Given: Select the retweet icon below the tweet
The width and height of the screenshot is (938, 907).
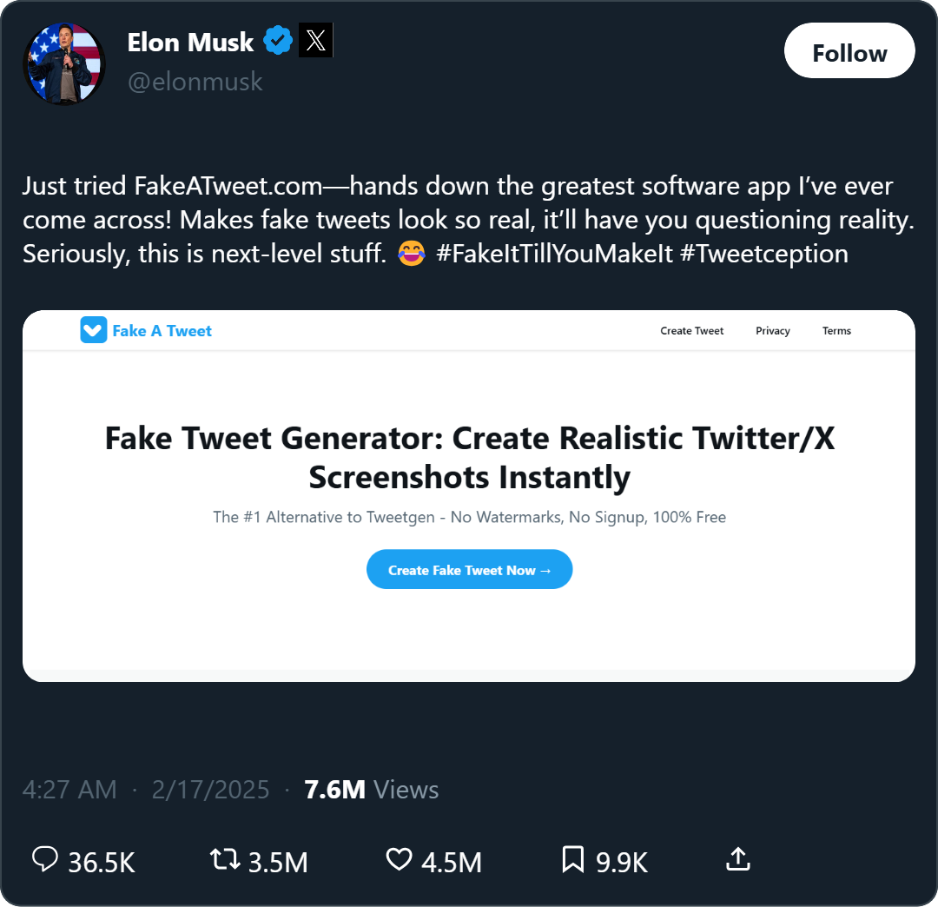Looking at the screenshot, I should tap(223, 861).
